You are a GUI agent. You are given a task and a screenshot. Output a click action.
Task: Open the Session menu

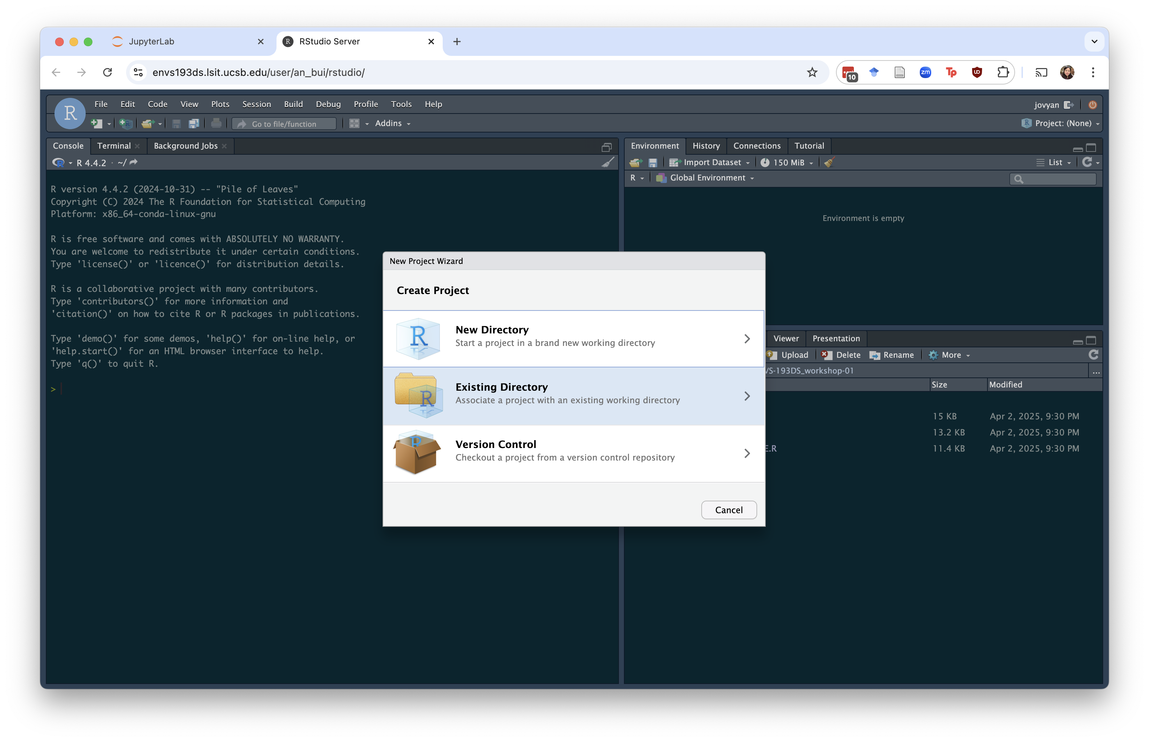pos(256,104)
